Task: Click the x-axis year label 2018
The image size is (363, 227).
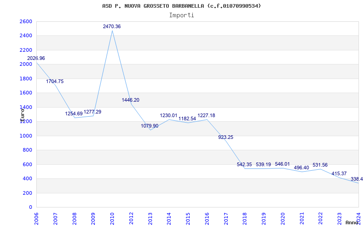Action: point(245,218)
